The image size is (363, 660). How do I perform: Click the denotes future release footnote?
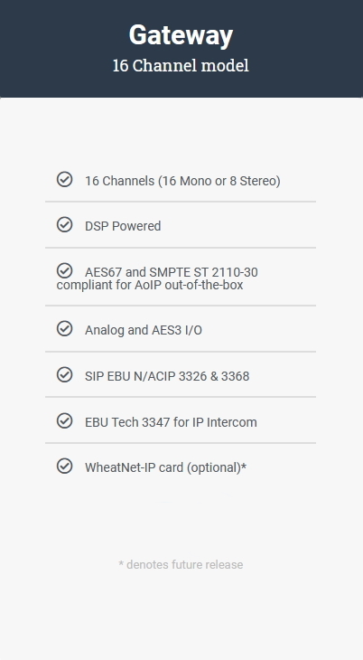click(184, 564)
